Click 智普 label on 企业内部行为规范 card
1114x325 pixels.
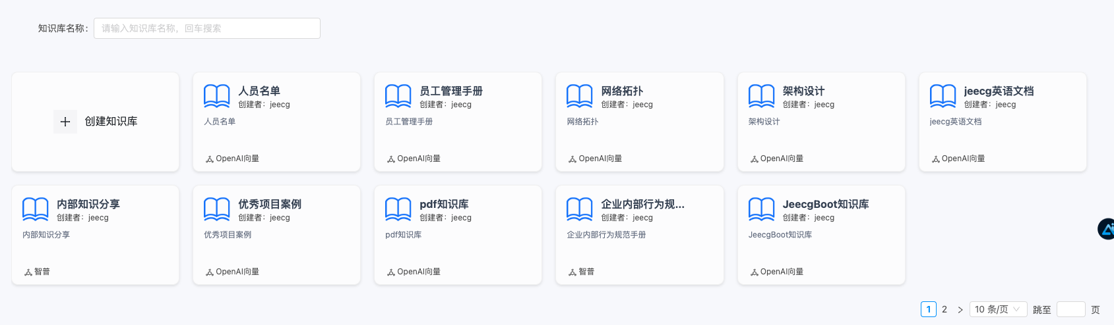[x=586, y=272]
